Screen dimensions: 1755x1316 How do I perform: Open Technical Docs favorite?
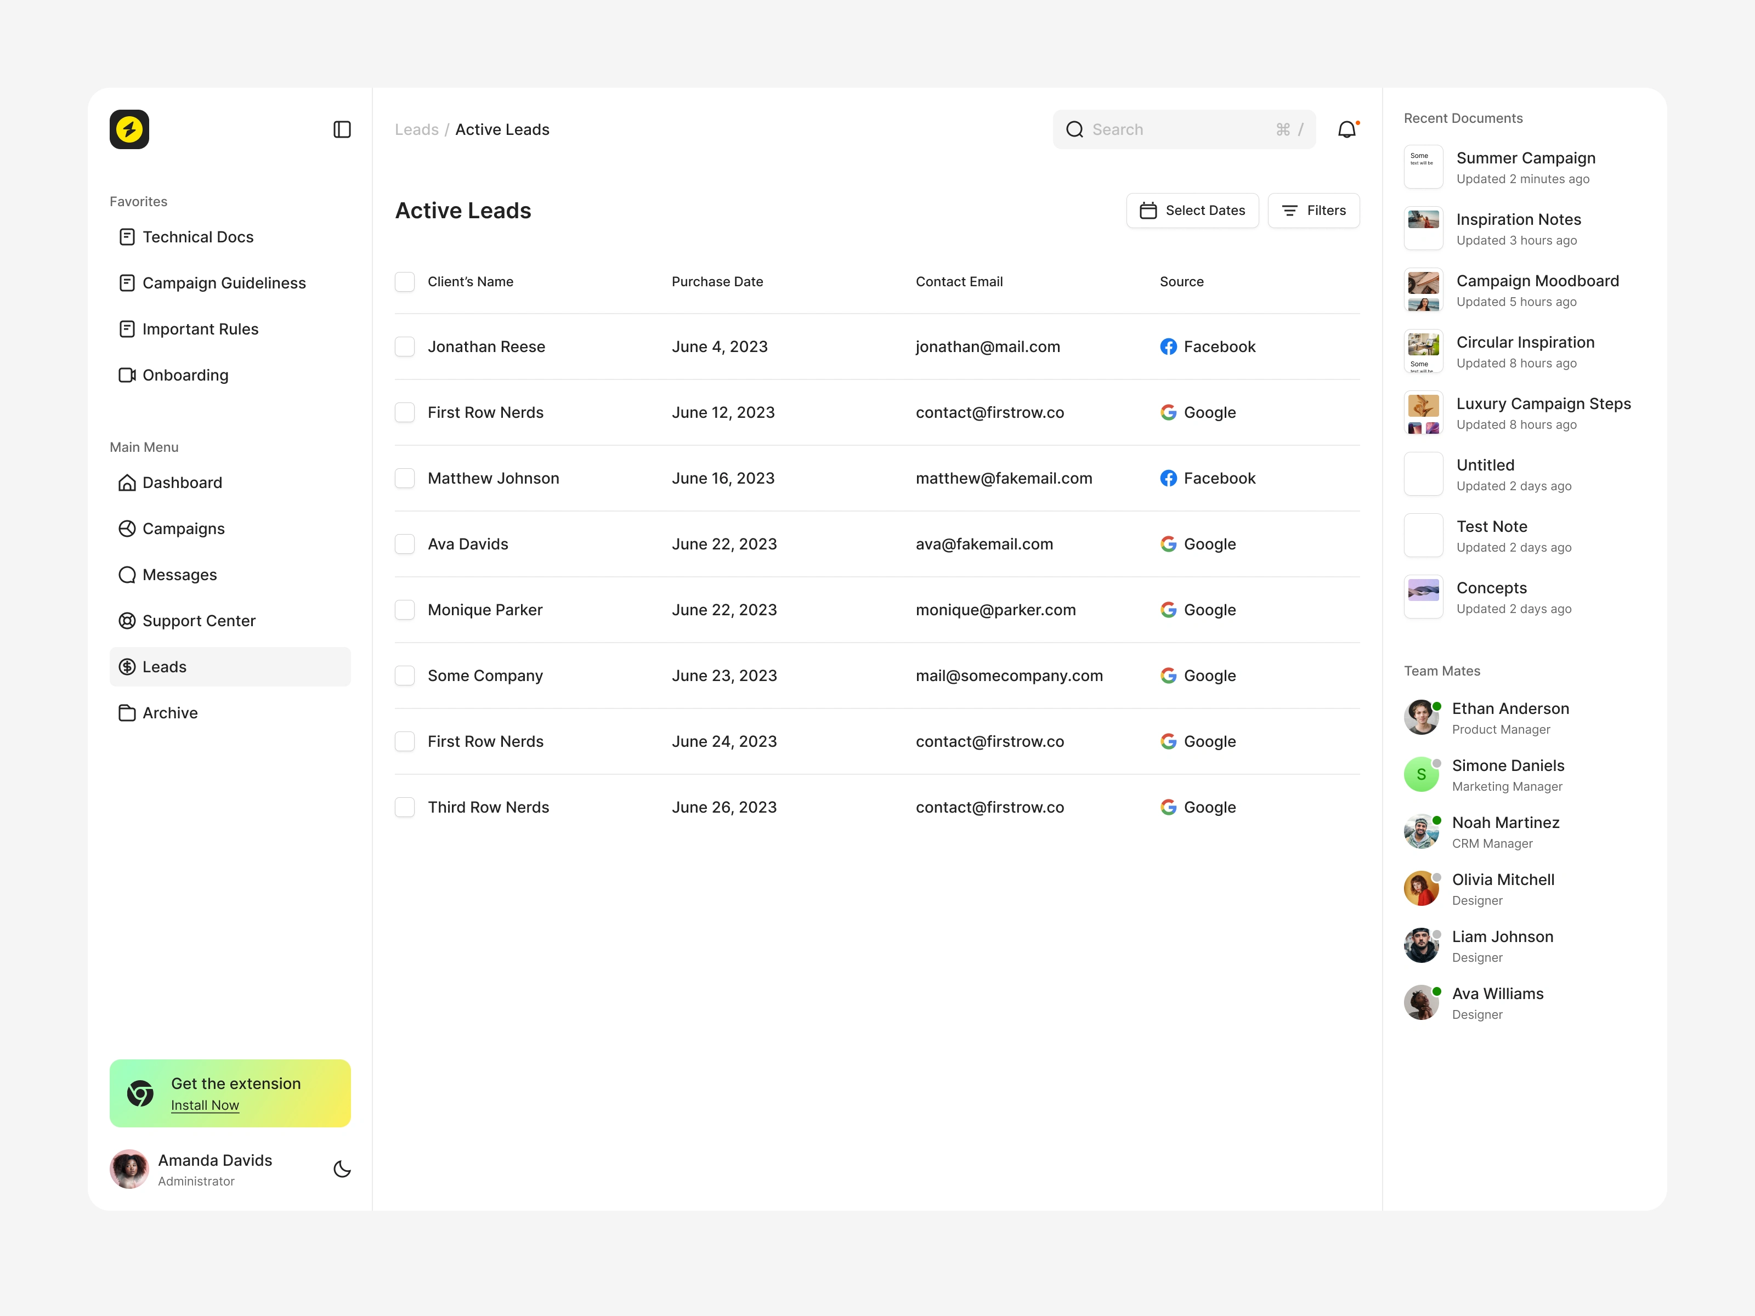[197, 237]
